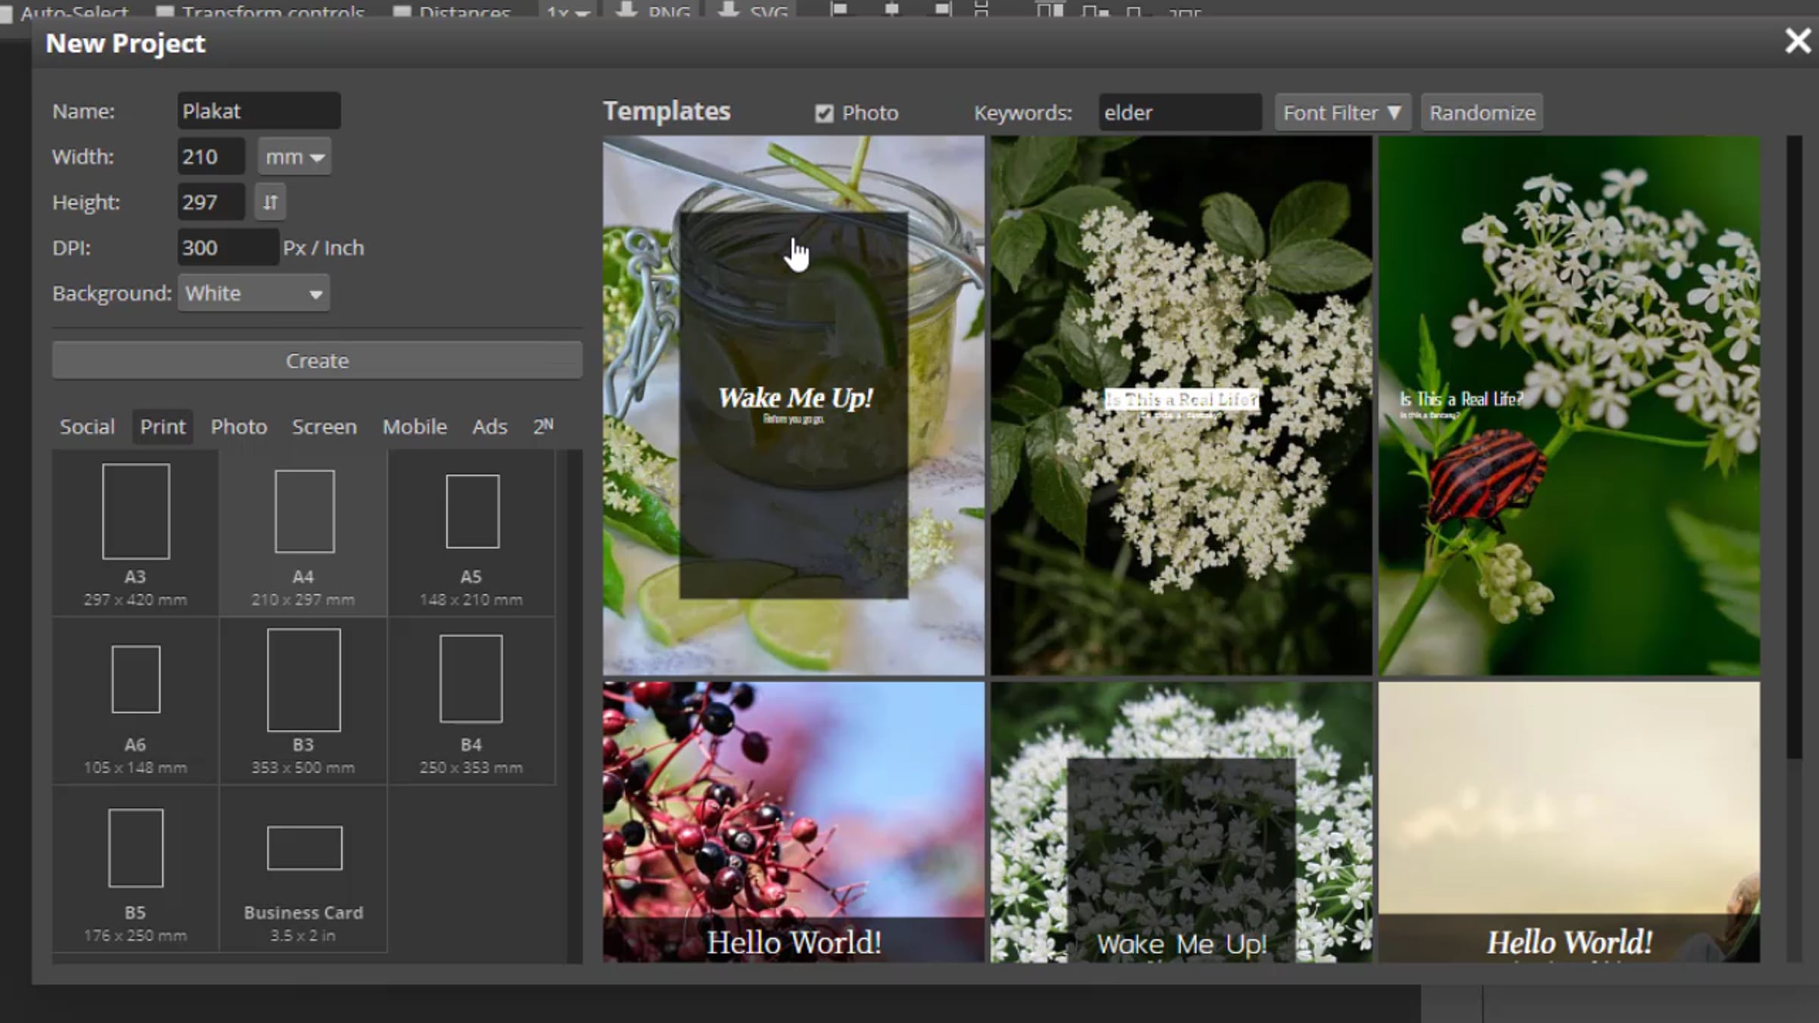
Task: Expand the Background White dropdown
Action: point(254,293)
